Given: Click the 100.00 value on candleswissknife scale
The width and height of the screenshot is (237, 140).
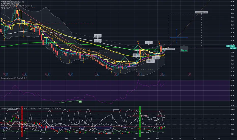Looking at the screenshot, I should (x=233, y=109).
